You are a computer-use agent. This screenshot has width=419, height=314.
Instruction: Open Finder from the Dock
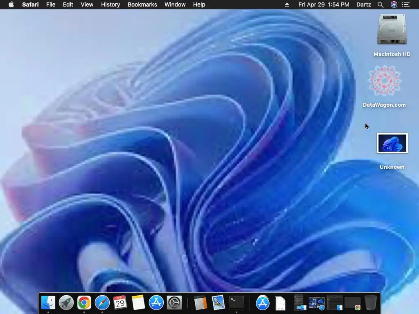click(x=48, y=303)
